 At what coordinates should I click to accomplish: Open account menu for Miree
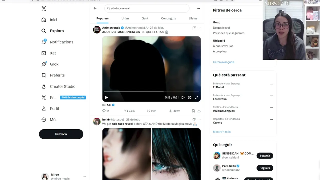84,176
